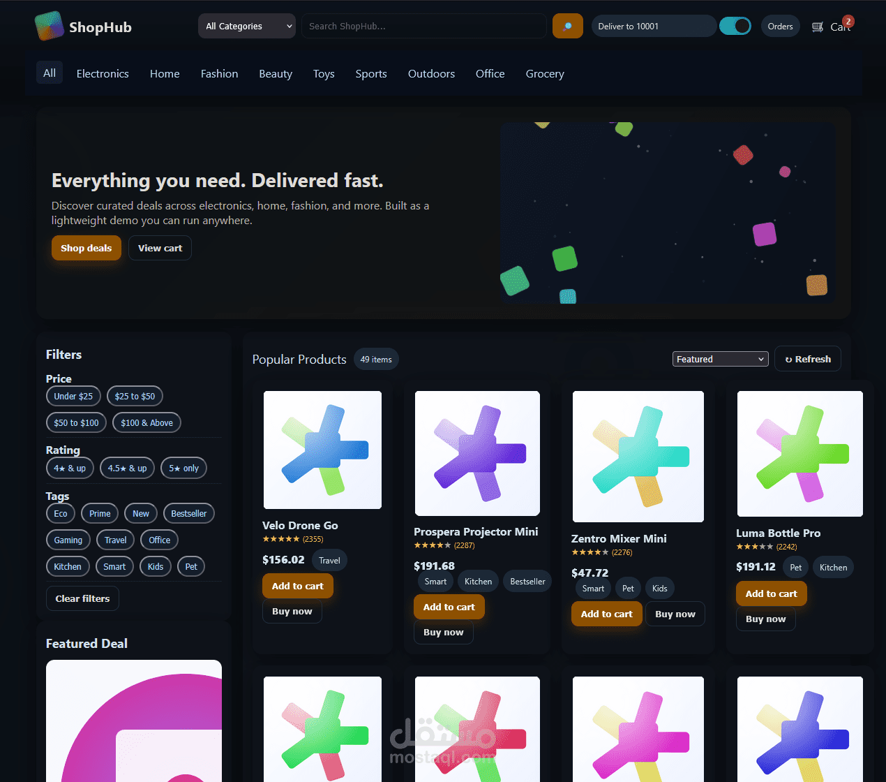Switch to the Grocery category
This screenshot has height=782, width=886.
pos(545,73)
